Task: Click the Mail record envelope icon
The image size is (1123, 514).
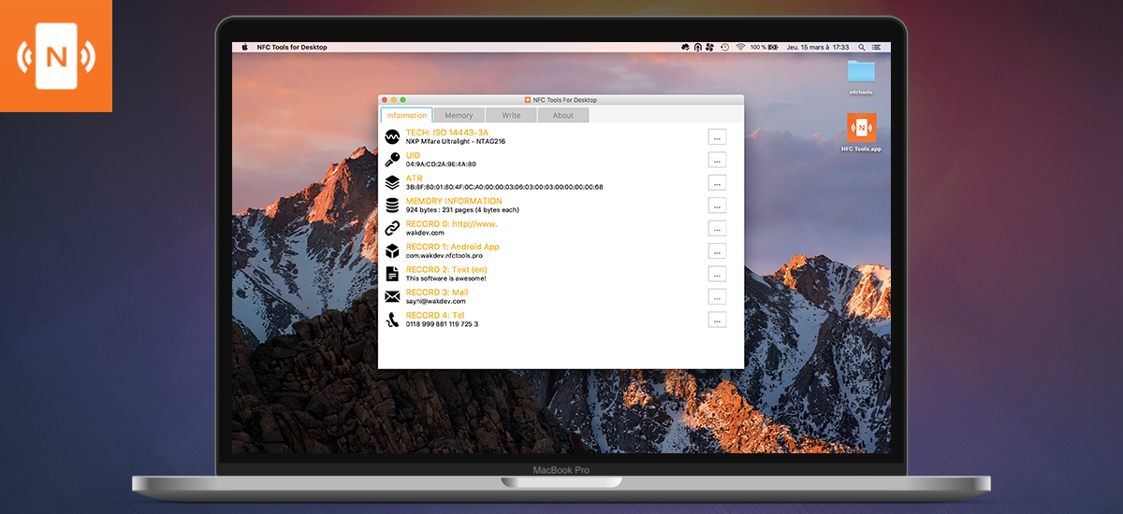Action: 392,296
